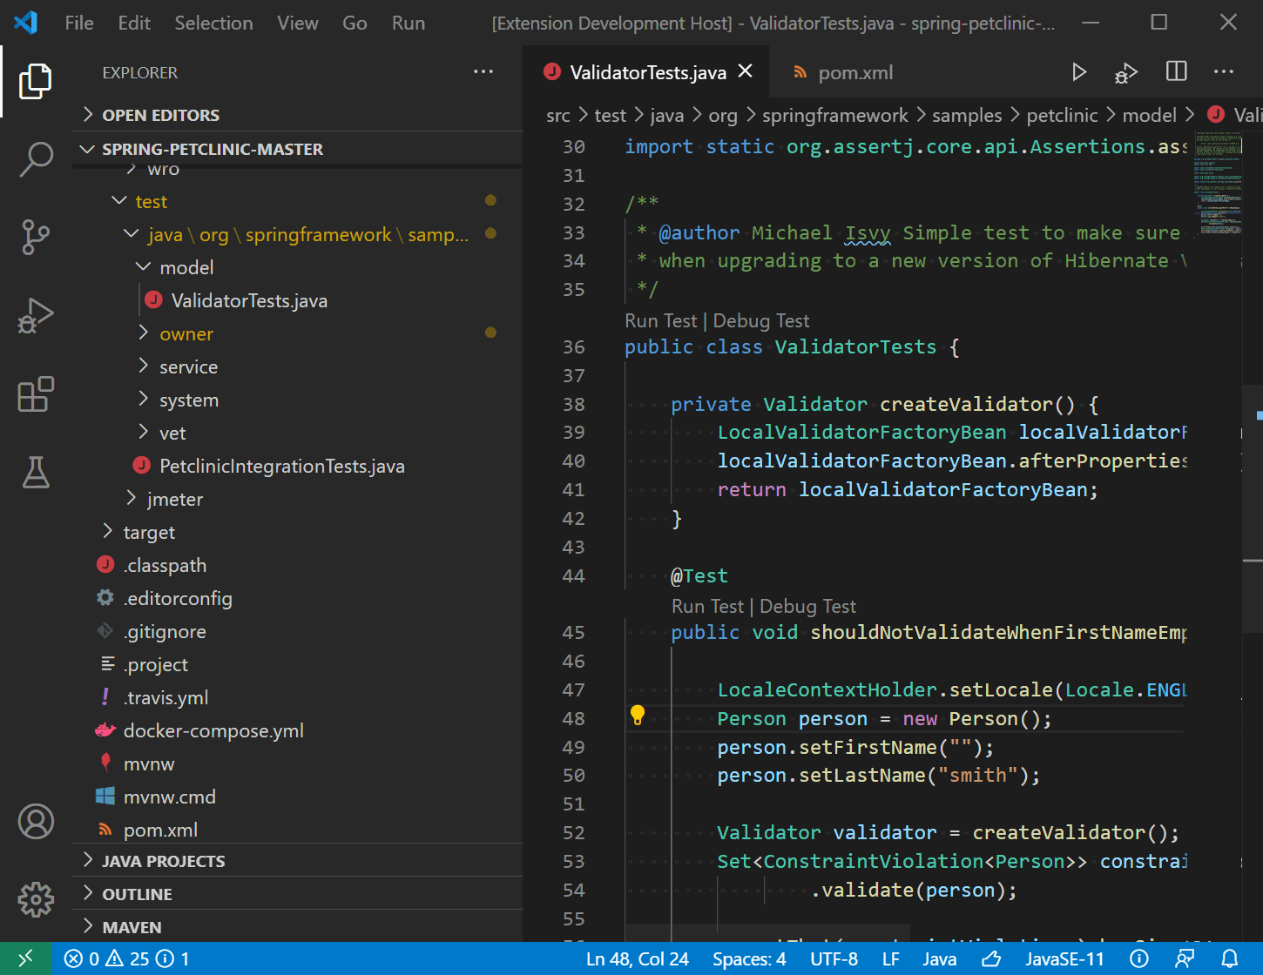Open the Manage settings gear
Viewport: 1263px width, 975px height.
coord(36,899)
